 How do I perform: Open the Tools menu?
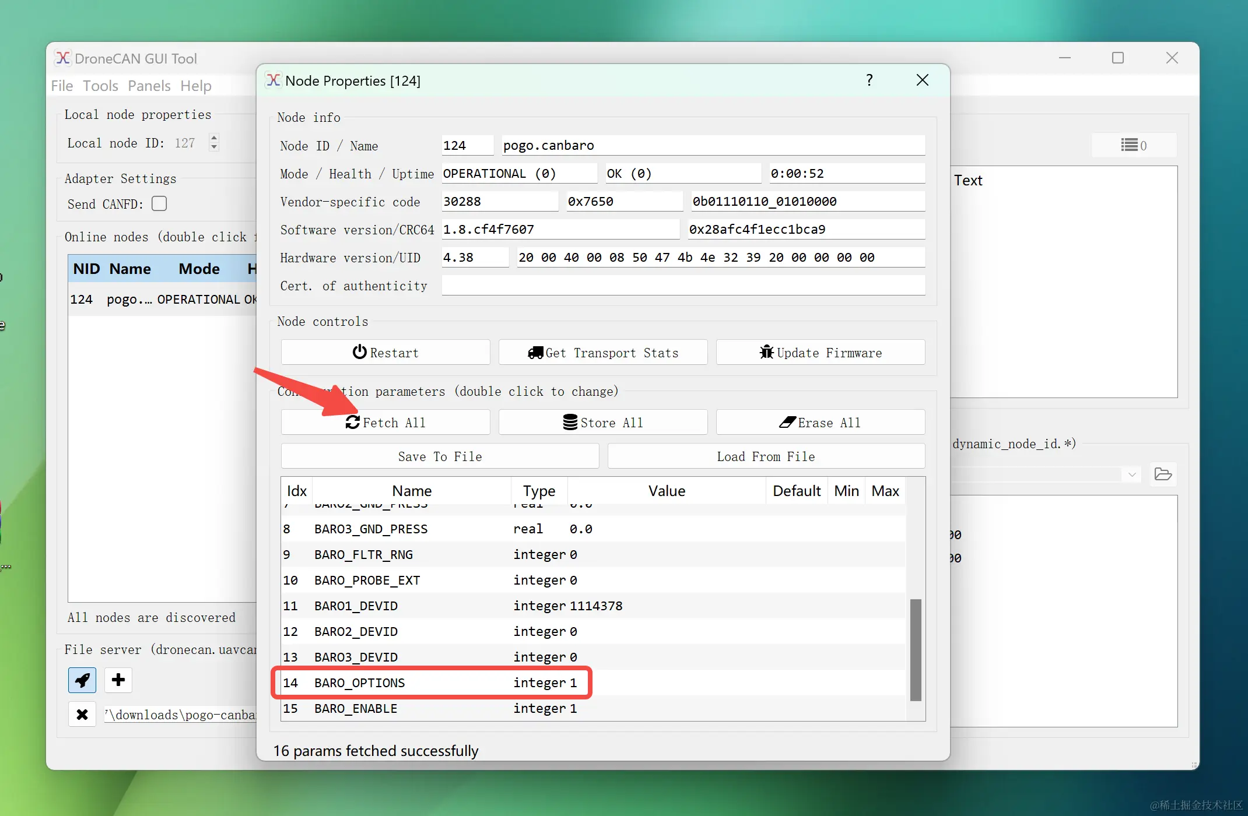(x=100, y=86)
